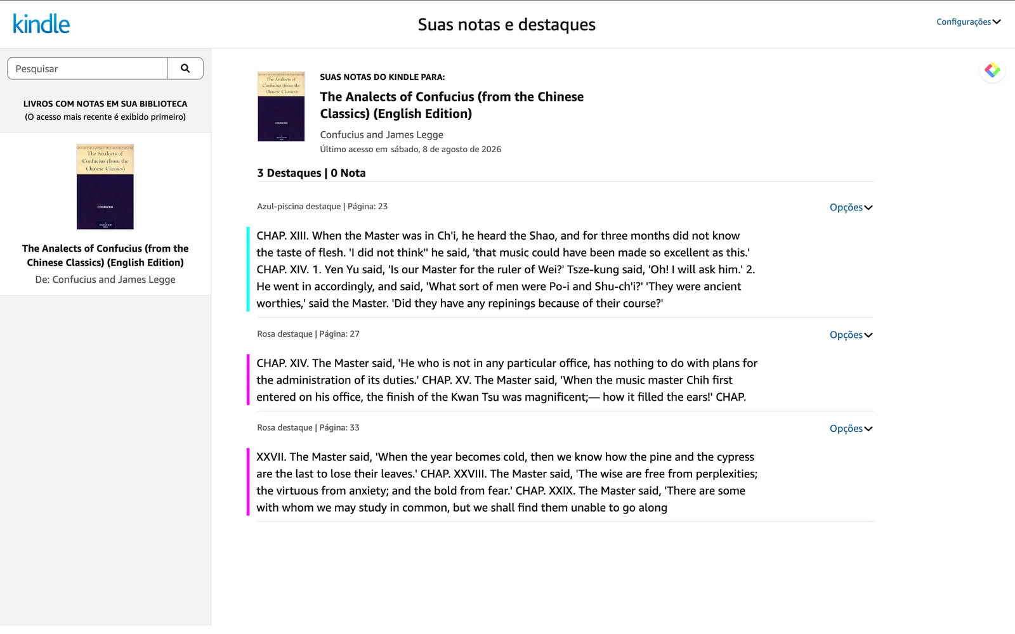1015x634 pixels.
Task: Select the Analects of Confucius sidebar cover
Action: tap(105, 186)
